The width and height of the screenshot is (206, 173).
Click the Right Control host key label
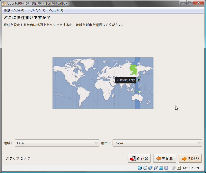pos(190,168)
